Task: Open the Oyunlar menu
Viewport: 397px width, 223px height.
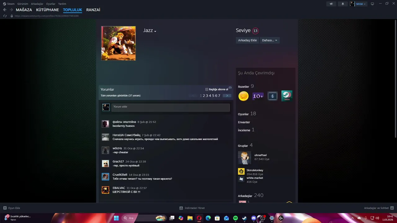Action: [x=51, y=4]
